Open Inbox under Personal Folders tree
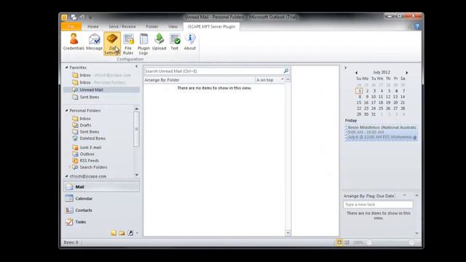Screen dimensions: 466x262 tap(85, 119)
